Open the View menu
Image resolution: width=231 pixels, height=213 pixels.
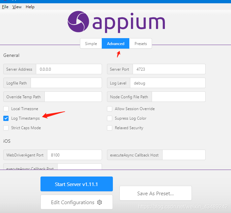pyautogui.click(x=17, y=7)
